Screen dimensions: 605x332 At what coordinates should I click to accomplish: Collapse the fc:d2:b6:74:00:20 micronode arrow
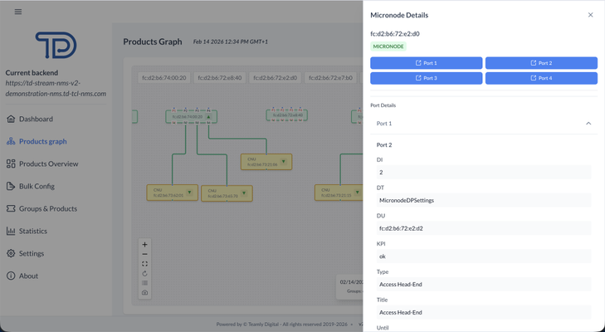209,117
